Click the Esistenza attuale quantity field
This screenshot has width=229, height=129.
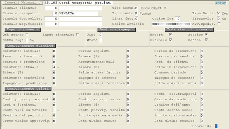(x=54, y=67)
